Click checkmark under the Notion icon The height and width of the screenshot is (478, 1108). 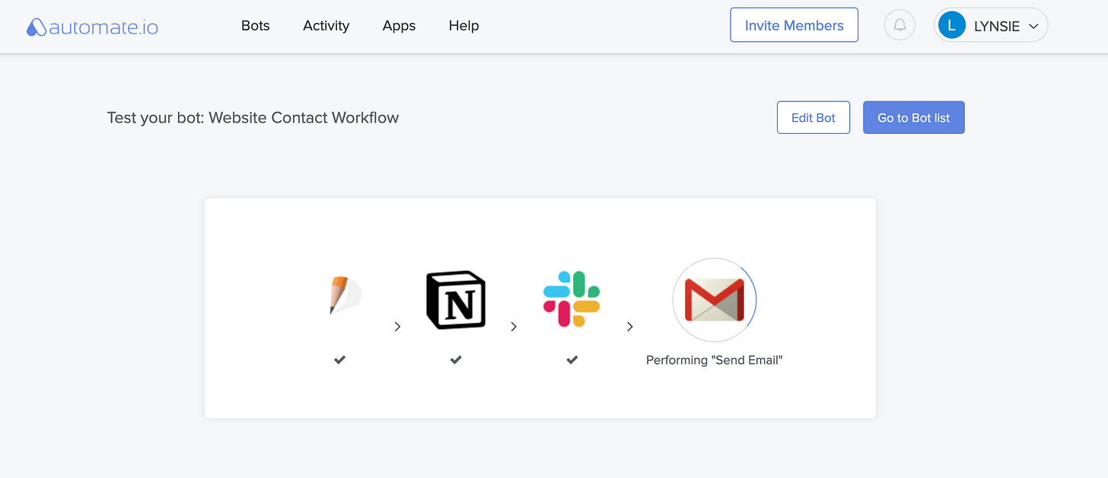pos(456,359)
